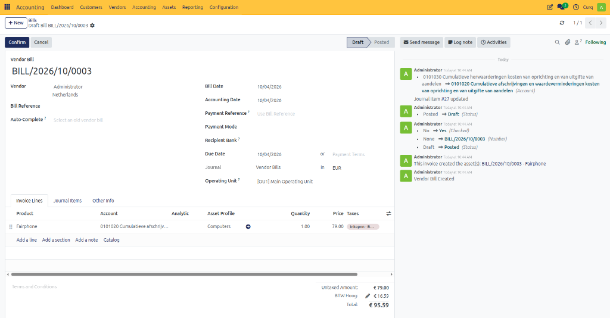This screenshot has height=318, width=610.
Task: Open the Dashboard menu
Action: pos(62,7)
